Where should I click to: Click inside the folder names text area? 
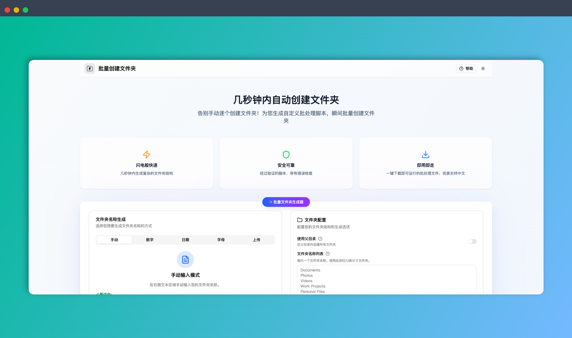pos(385,280)
